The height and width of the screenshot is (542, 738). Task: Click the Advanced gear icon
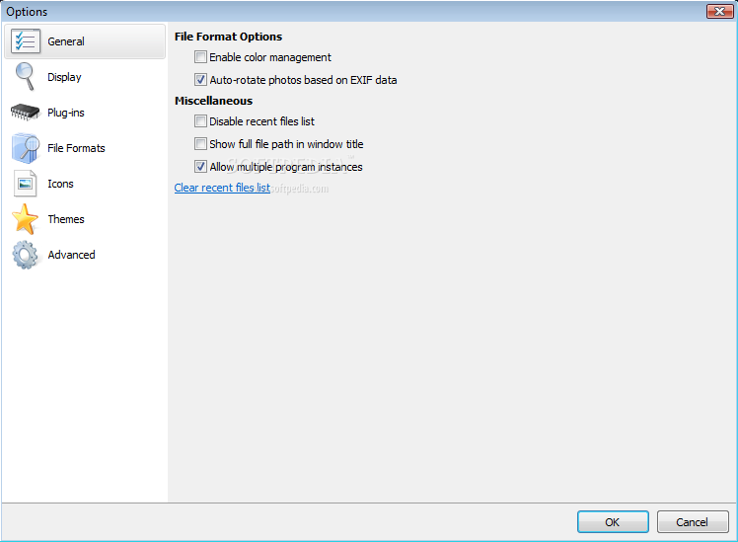click(25, 255)
